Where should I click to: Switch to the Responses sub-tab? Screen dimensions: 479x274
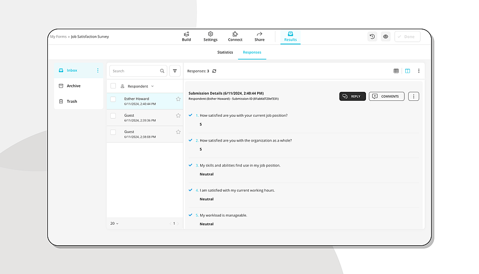click(252, 52)
